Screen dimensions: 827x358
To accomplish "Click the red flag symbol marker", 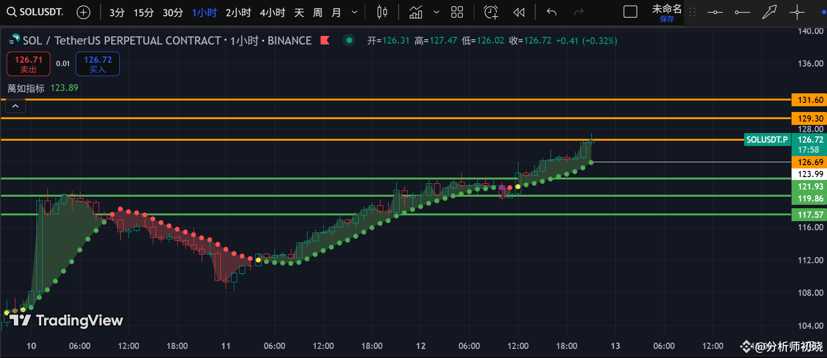I will pos(325,41).
